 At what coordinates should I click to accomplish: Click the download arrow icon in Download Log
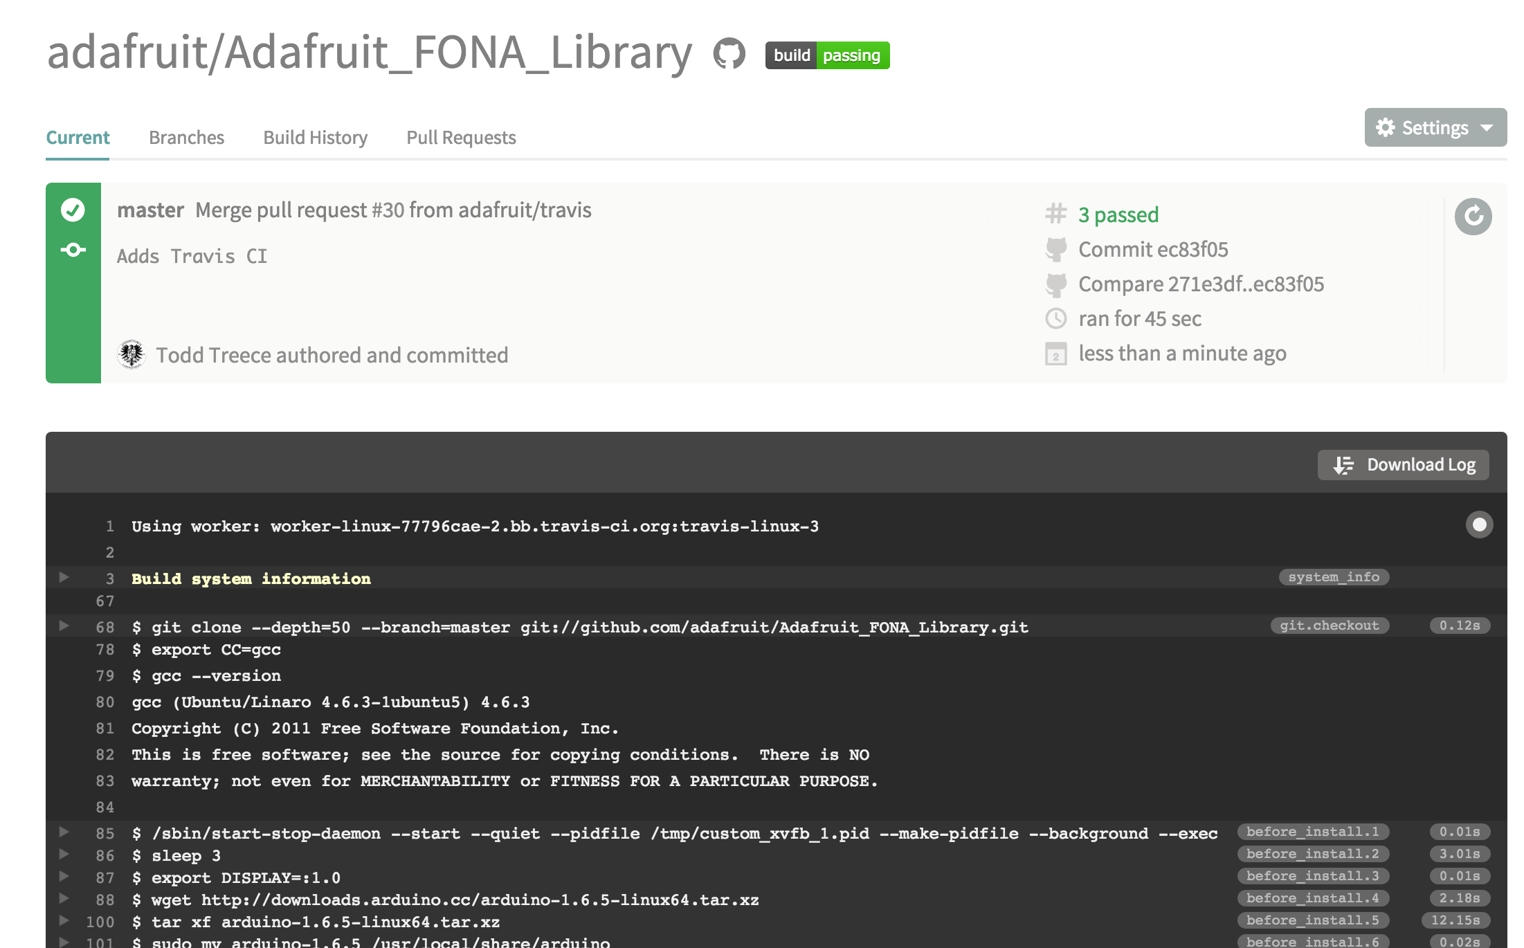coord(1343,465)
